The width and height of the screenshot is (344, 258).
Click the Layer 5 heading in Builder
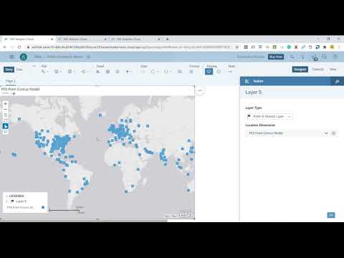pos(254,92)
